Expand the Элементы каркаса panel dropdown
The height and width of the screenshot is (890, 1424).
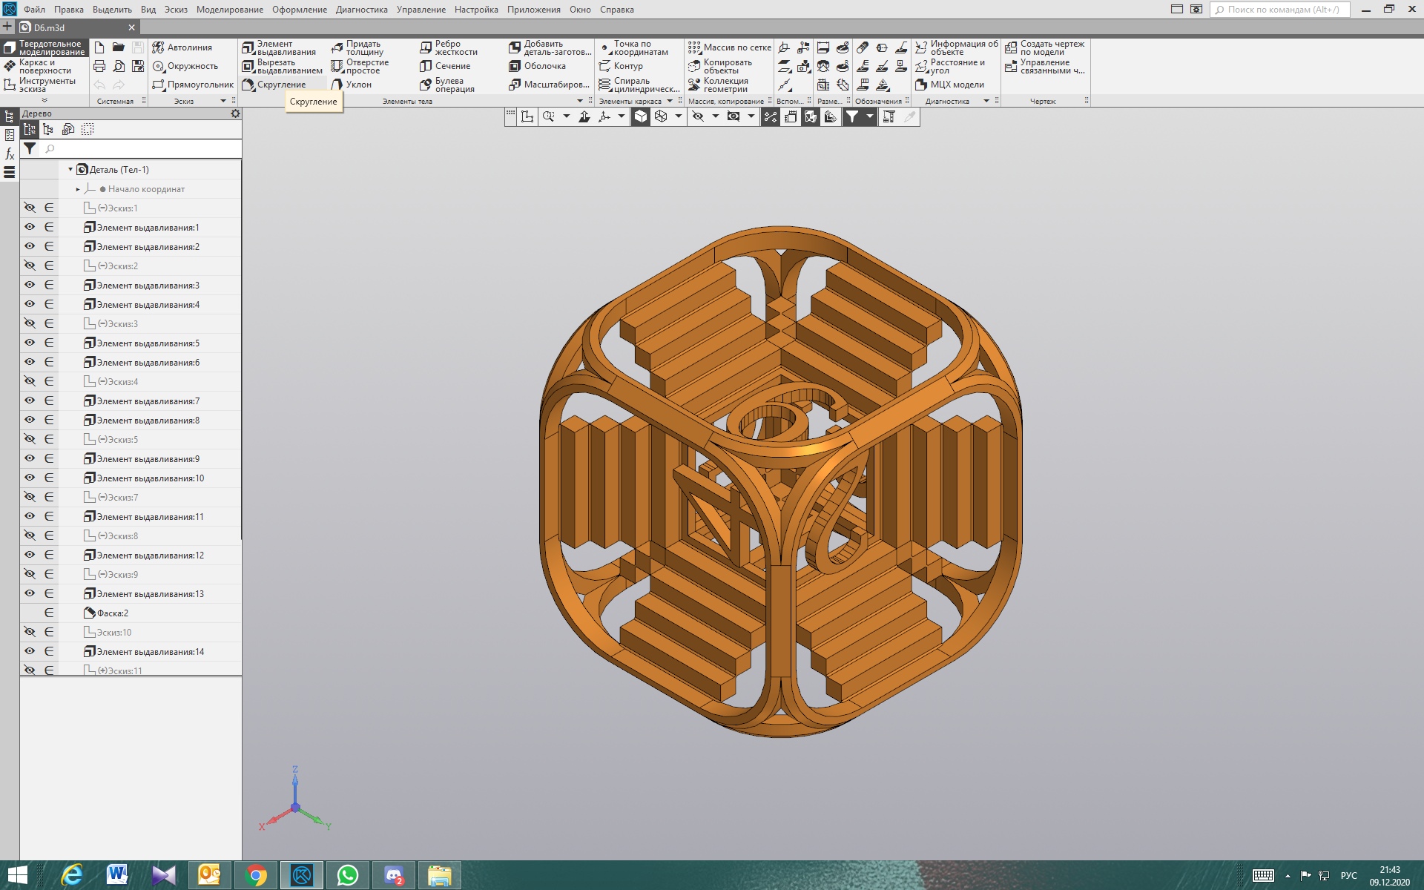(670, 101)
